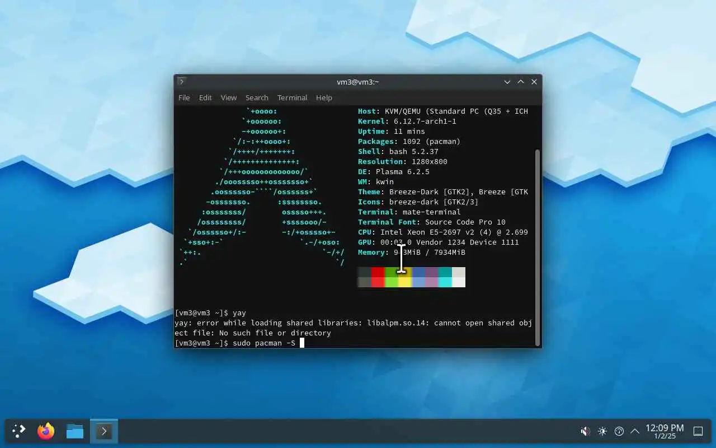Screen dimensions: 716x448
Task: Open the Terminal menu
Action: 292,97
